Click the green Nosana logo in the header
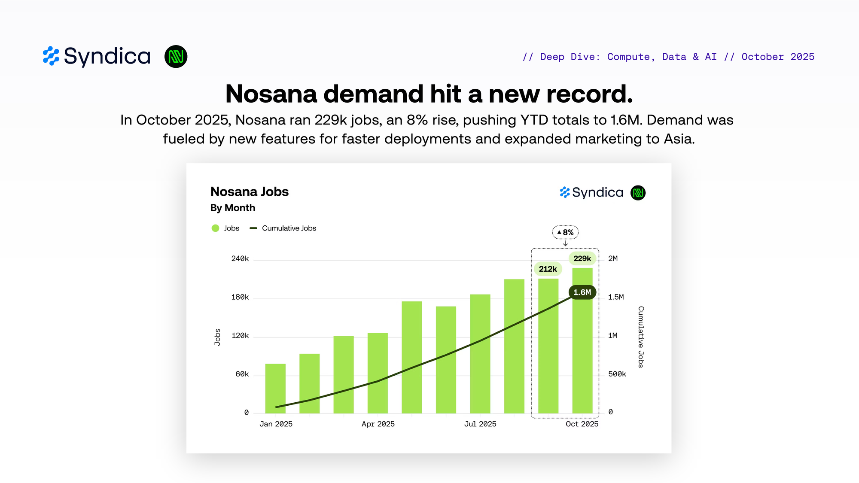Viewport: 859px width, 483px height. coord(176,57)
